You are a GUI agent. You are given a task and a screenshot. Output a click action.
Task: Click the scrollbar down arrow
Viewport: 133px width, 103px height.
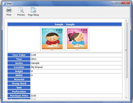click(126, 98)
